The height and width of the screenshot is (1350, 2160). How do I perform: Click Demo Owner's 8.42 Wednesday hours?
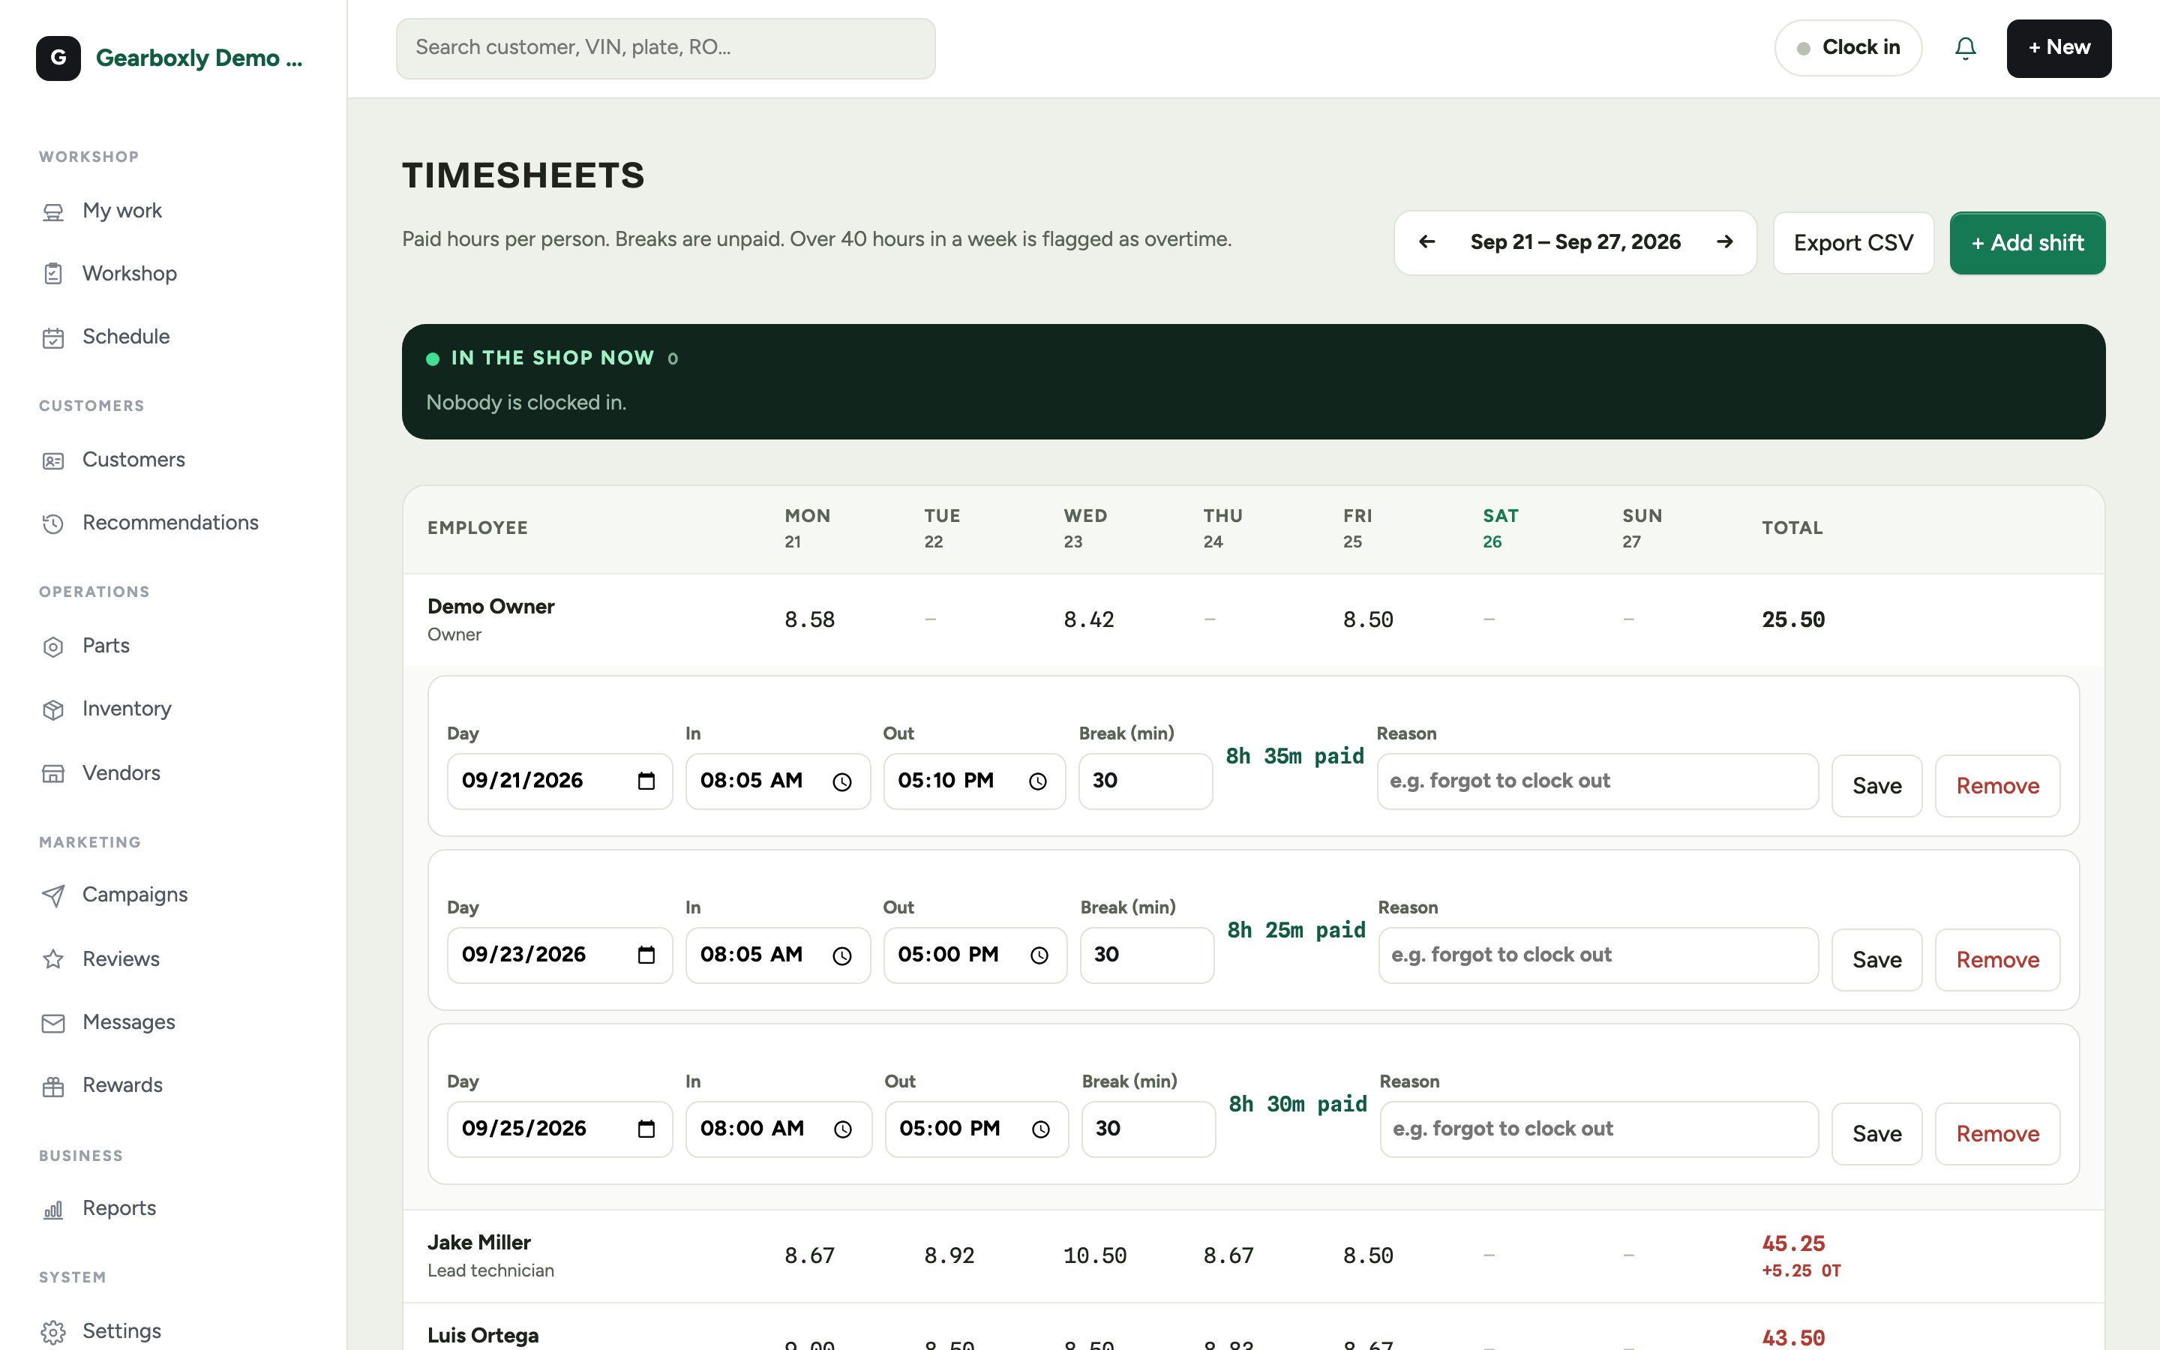coord(1088,619)
